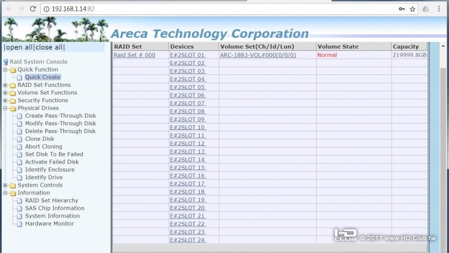
Task: Click the Quick Create page icon
Action: tap(19, 77)
